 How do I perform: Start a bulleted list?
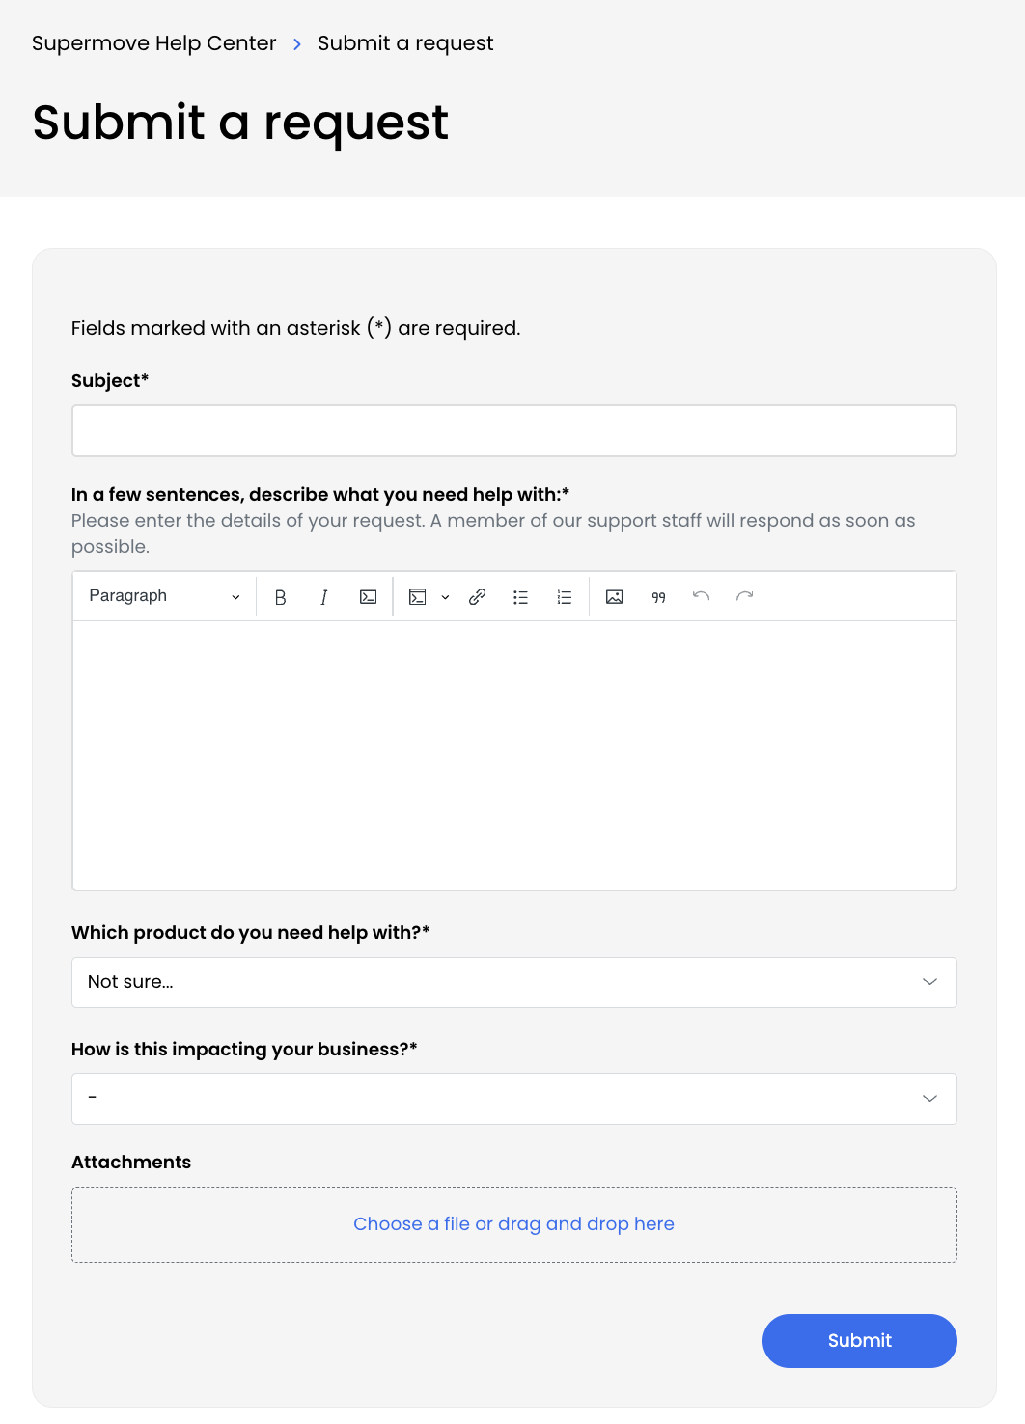click(520, 597)
